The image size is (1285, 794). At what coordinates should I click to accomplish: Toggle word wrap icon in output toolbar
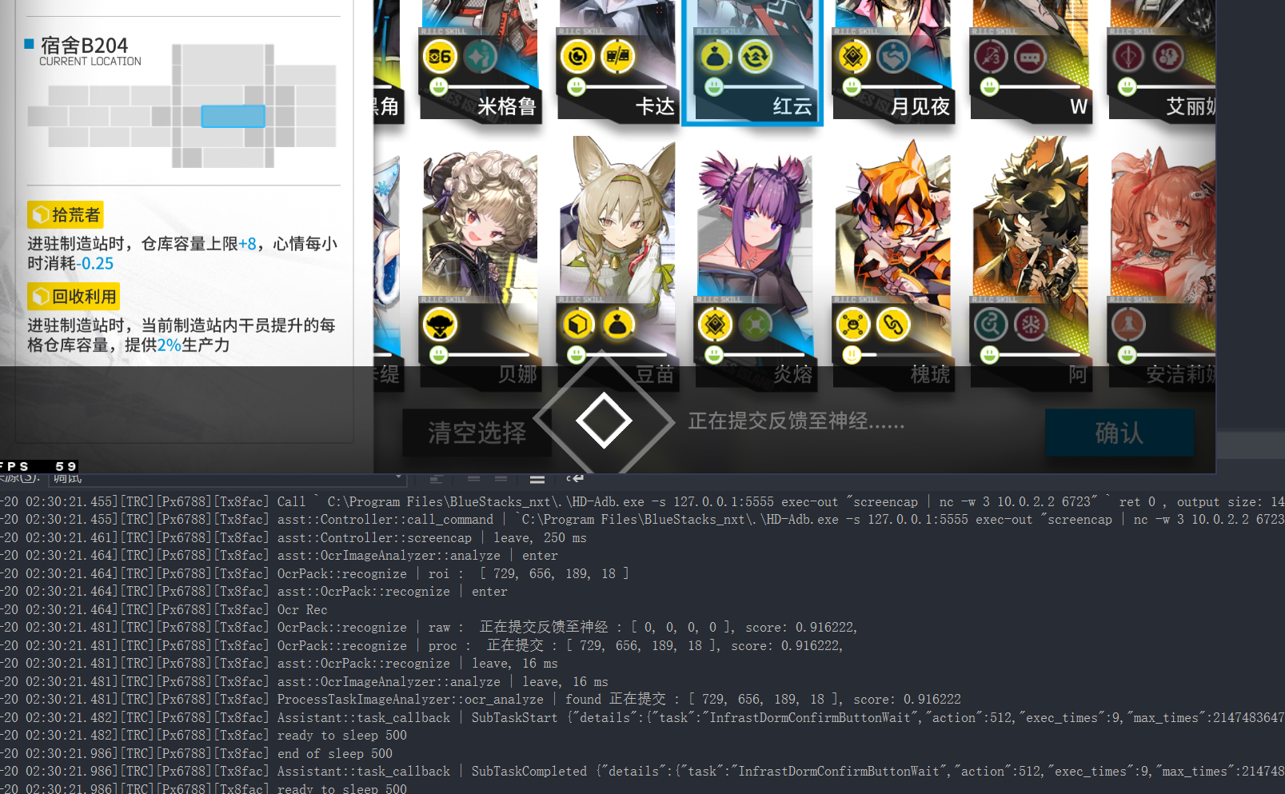[x=574, y=479]
